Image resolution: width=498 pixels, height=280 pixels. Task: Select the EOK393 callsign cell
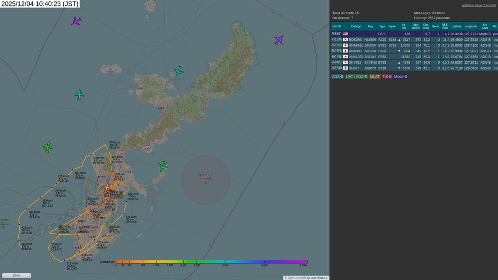tap(355, 40)
